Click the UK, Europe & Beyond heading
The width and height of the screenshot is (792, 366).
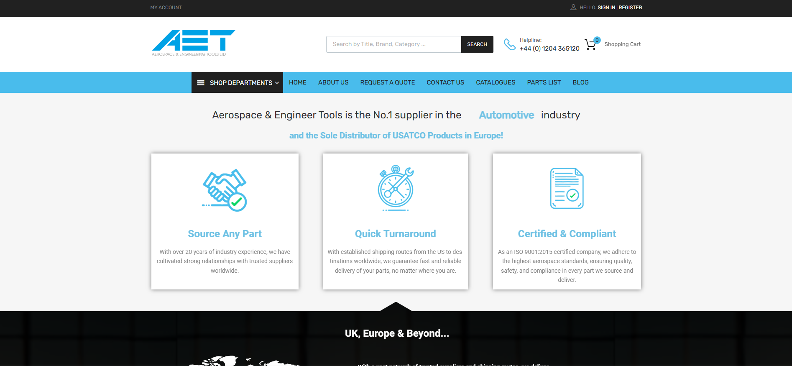click(x=397, y=333)
